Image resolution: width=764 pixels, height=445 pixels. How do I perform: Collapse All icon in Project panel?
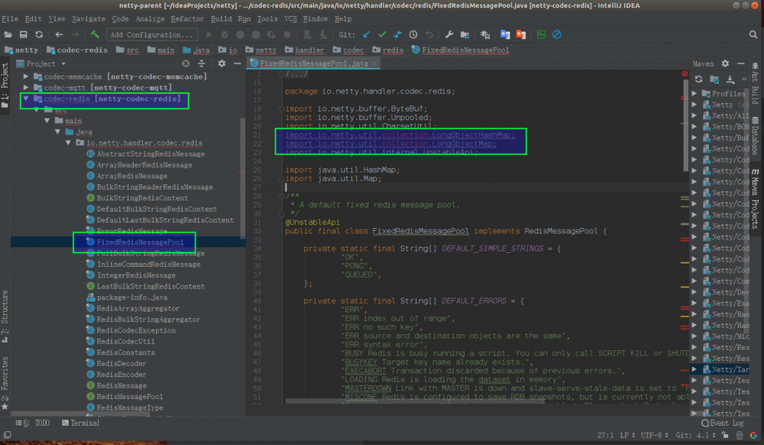tap(201, 63)
